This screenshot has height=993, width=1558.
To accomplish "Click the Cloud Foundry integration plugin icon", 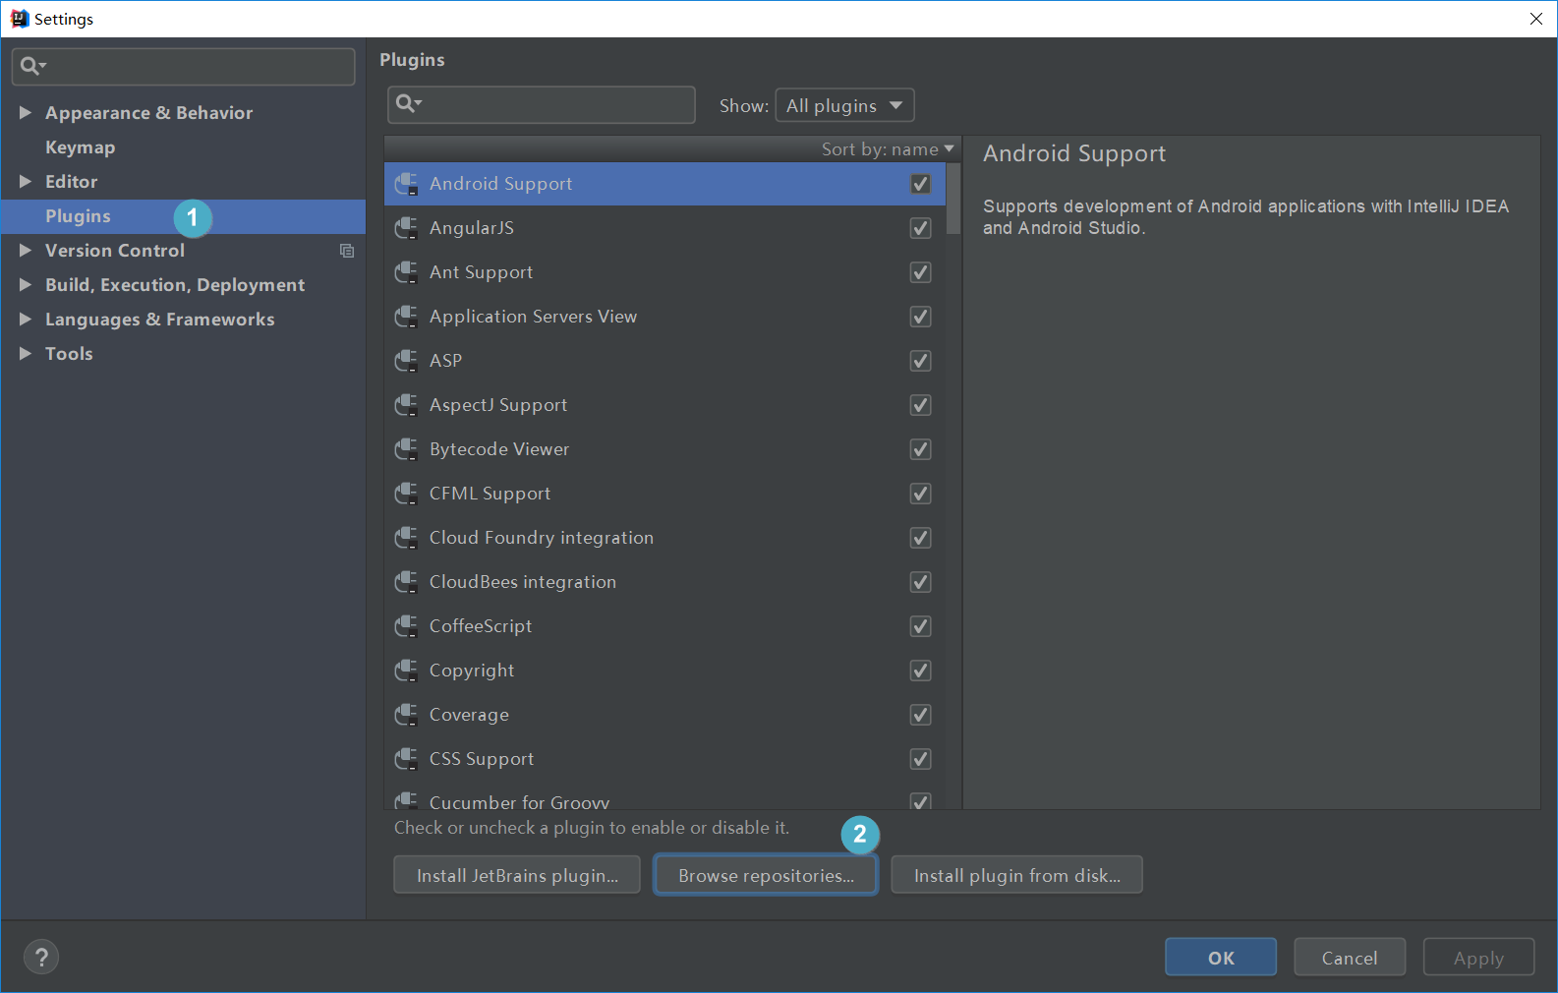I will pyautogui.click(x=406, y=538).
